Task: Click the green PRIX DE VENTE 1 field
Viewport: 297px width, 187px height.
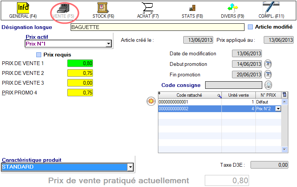Action: click(80, 63)
